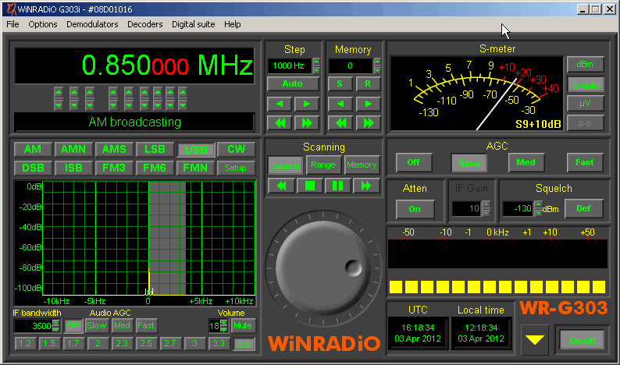Select CW demodulation mode
620x365 pixels.
point(236,149)
